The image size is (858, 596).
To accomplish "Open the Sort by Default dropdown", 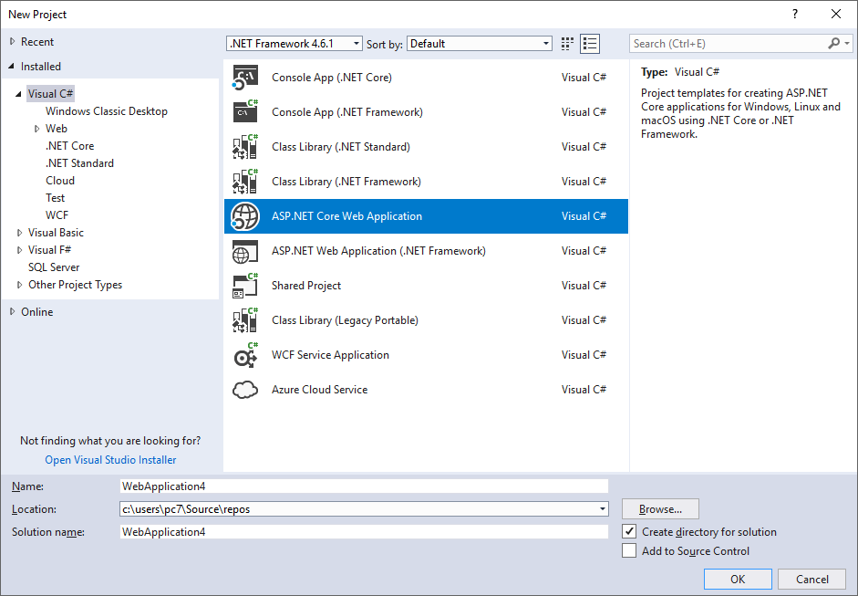I will [x=545, y=43].
